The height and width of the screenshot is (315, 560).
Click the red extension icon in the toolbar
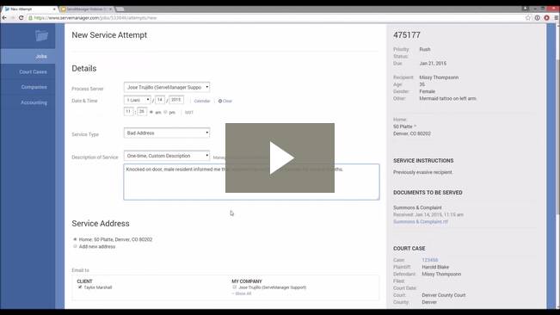[546, 18]
